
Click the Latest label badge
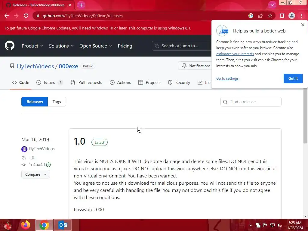point(99,142)
